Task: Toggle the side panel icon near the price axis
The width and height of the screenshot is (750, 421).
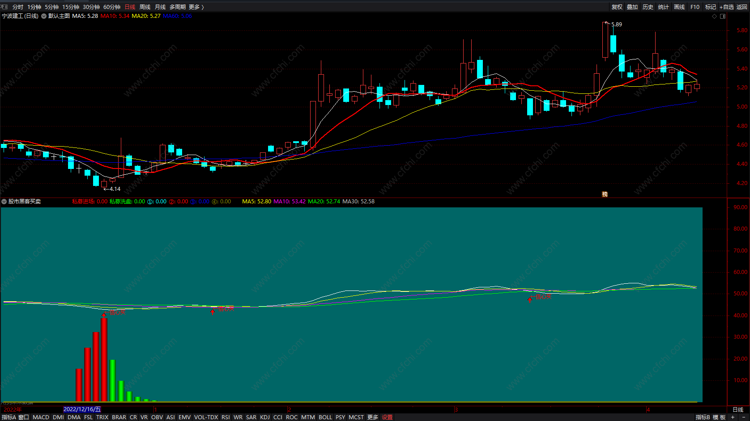Action: pos(722,16)
